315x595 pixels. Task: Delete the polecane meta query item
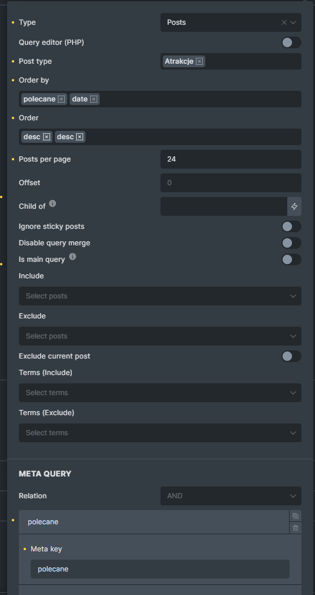pos(296,528)
